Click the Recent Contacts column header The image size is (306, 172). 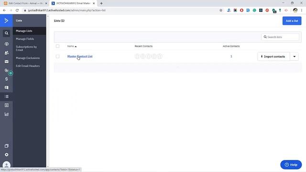(x=143, y=46)
